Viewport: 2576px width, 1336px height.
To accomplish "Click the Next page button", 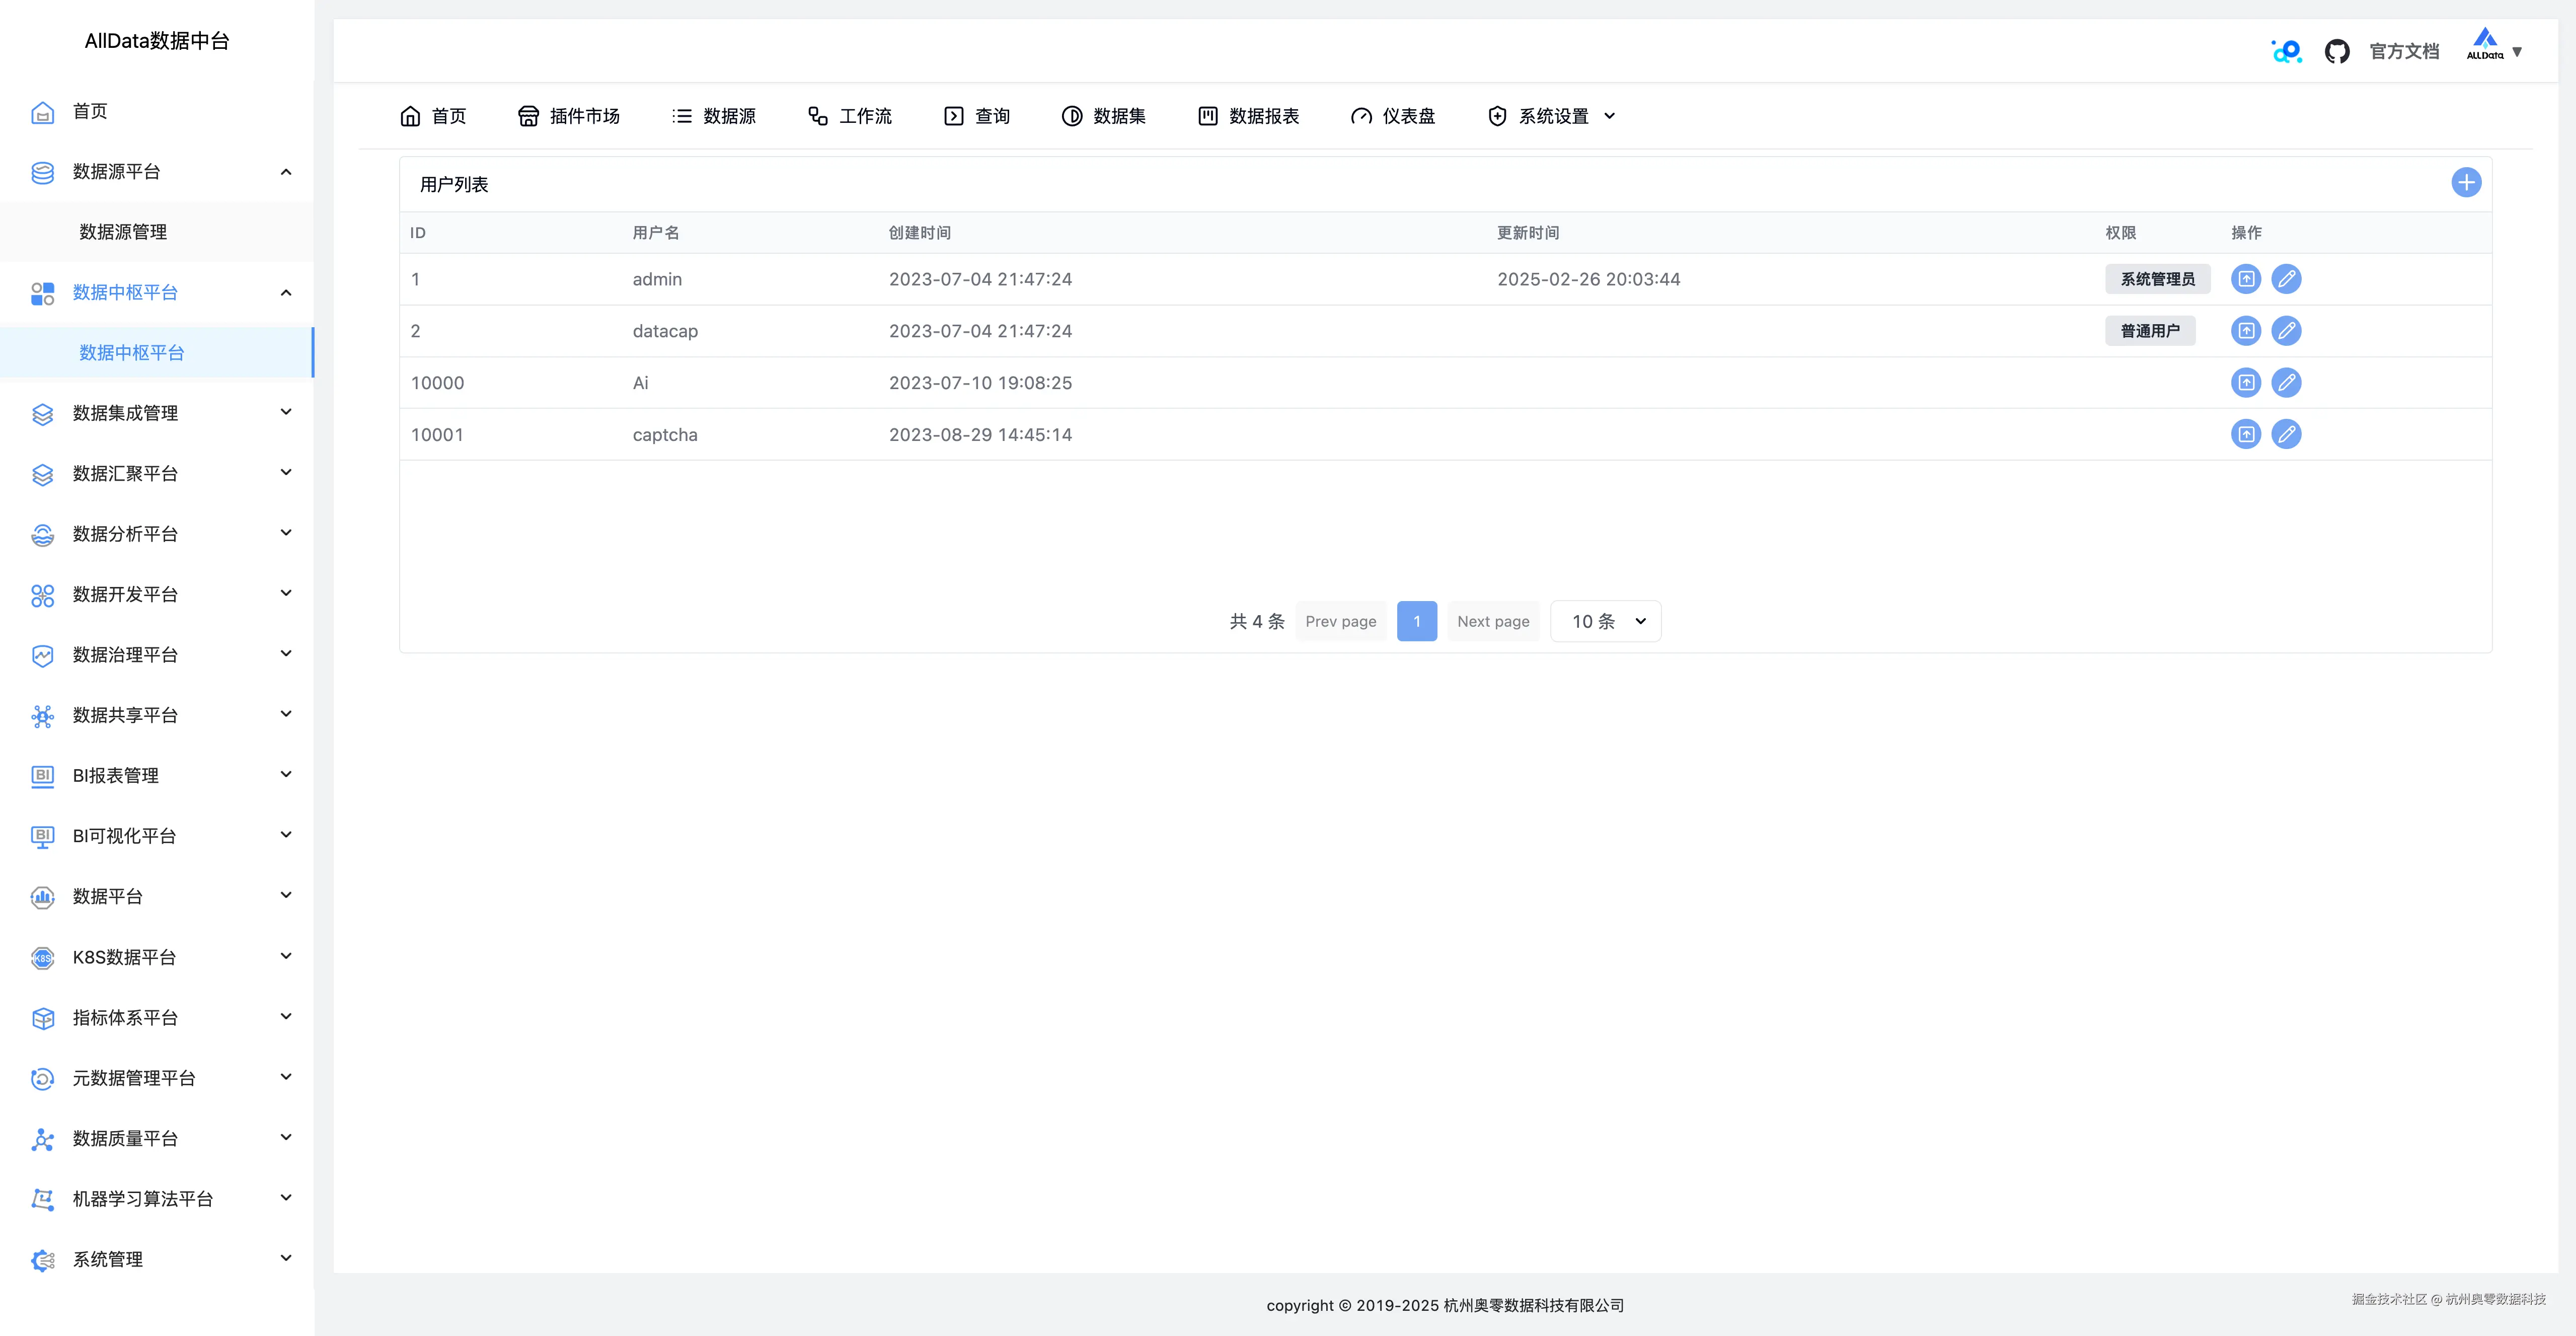I will click(1493, 621).
